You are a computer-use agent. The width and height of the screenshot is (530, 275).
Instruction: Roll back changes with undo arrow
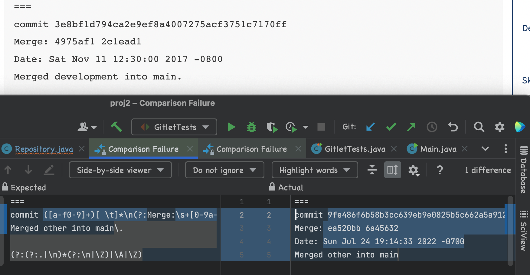click(x=453, y=127)
